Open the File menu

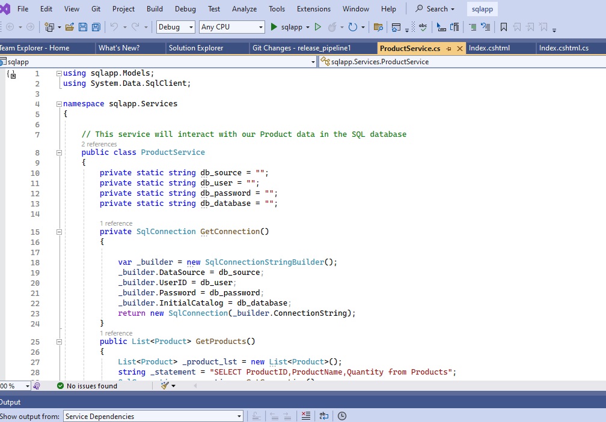coord(23,9)
